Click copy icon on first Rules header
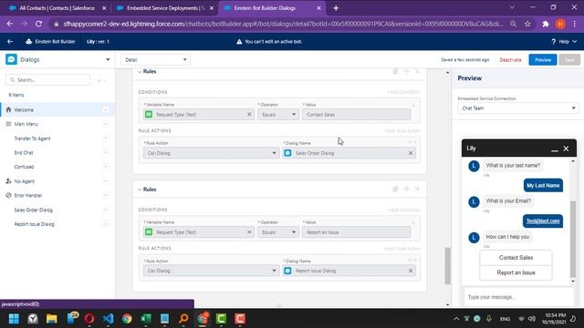This screenshot has width=584, height=328. (395, 71)
